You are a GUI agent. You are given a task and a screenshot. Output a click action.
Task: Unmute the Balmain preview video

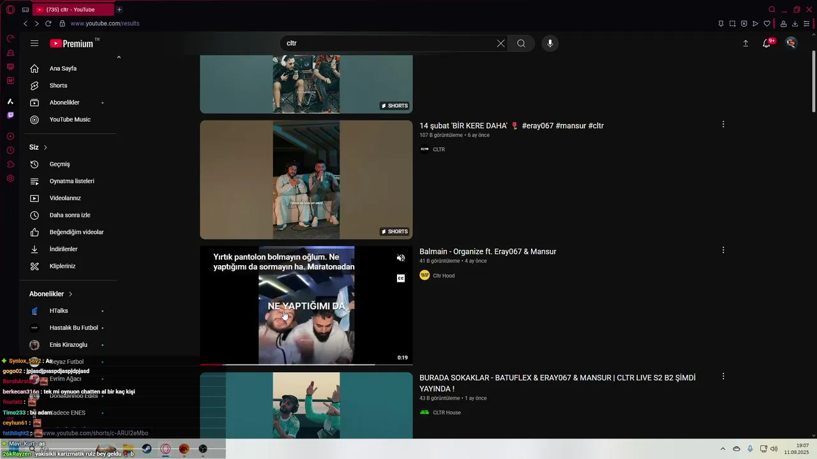401,258
